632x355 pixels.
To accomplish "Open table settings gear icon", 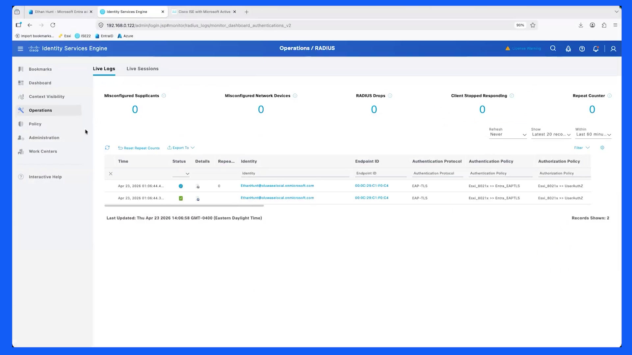I will click(x=602, y=148).
